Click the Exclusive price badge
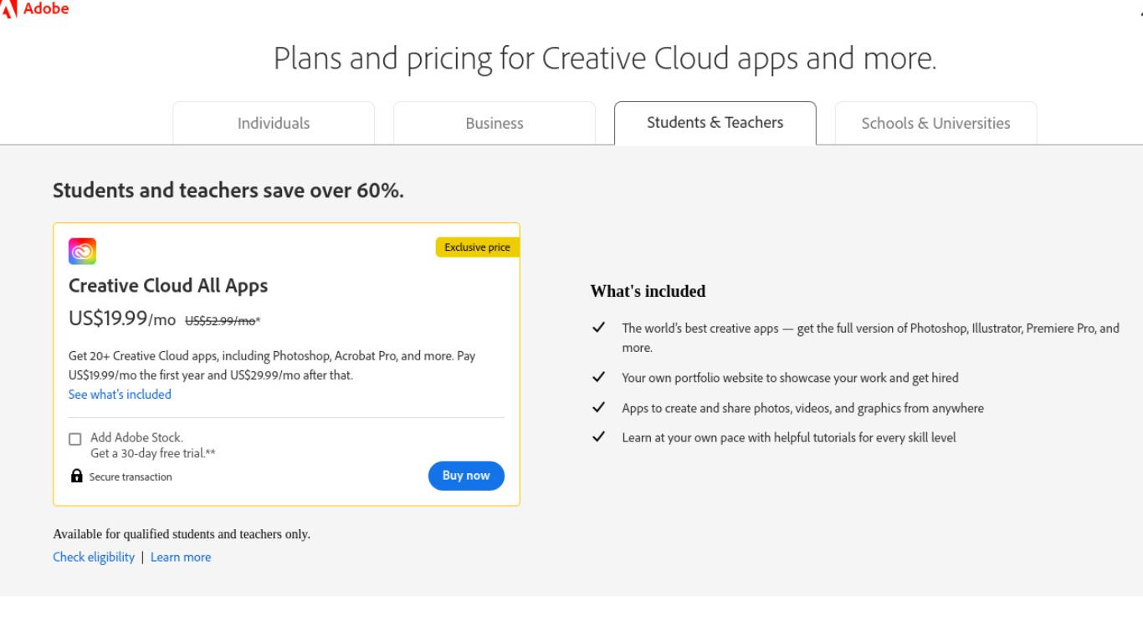 point(477,247)
